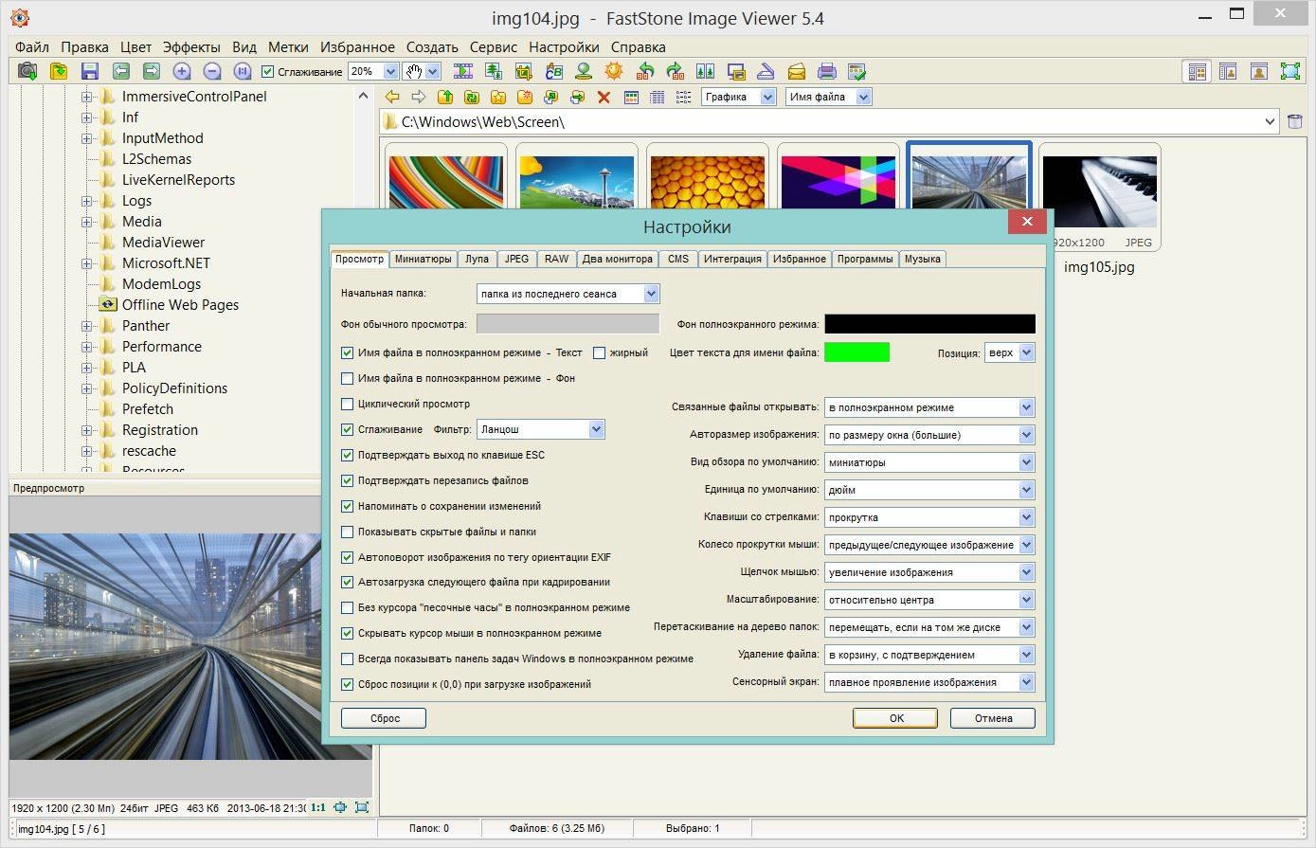Click the 1:1 button under the preview
Image resolution: width=1316 pixels, height=848 pixels.
point(318,808)
